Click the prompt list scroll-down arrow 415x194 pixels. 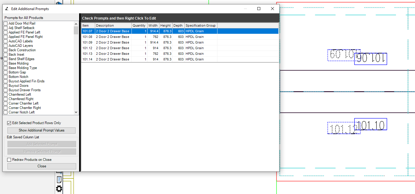pos(76,112)
